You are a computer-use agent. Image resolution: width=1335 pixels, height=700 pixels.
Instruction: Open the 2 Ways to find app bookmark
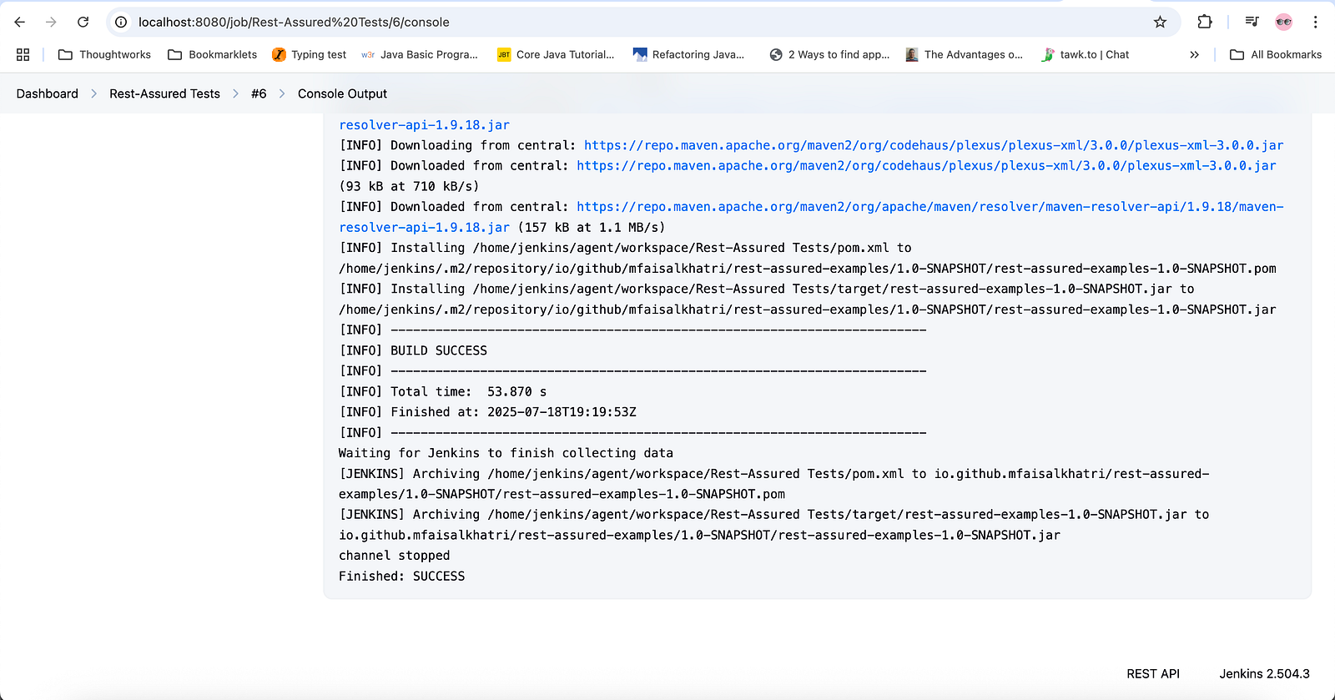(x=829, y=54)
